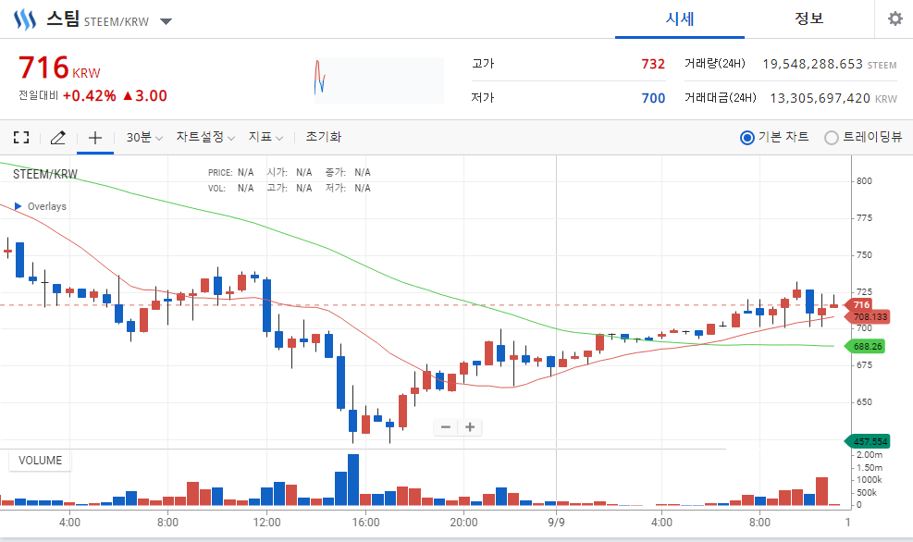The height and width of the screenshot is (542, 913).
Task: Click the STEEM/KRW chart title
Action: [x=45, y=174]
